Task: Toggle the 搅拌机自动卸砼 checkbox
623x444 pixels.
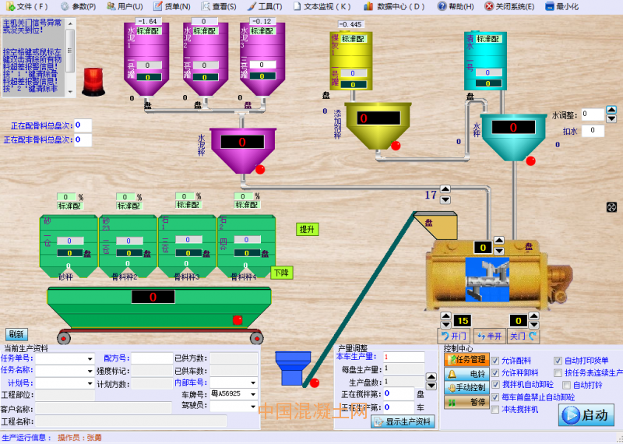Action: coord(495,385)
